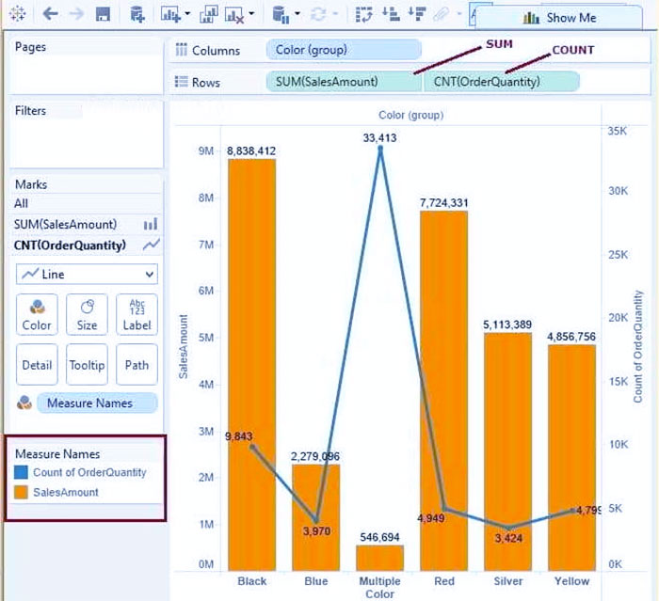Click the Tableau start page logo icon
This screenshot has width=659, height=601.
(x=17, y=13)
